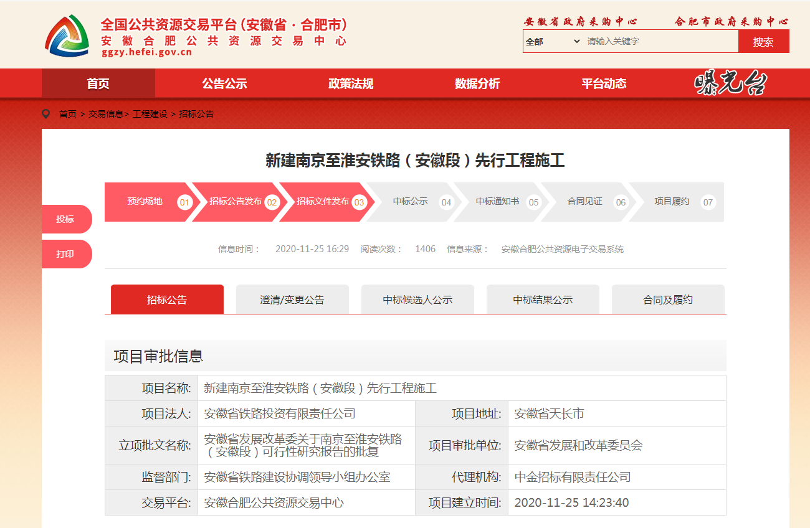810x528 pixels.
Task: Click the 工程建设 breadcrumb link
Action: point(150,115)
